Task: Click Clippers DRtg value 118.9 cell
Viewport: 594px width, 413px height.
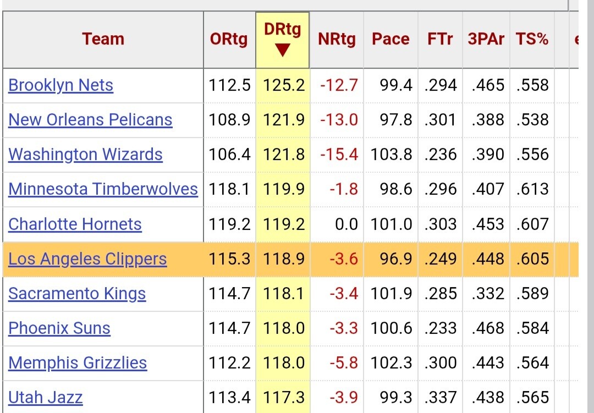Action: (283, 259)
